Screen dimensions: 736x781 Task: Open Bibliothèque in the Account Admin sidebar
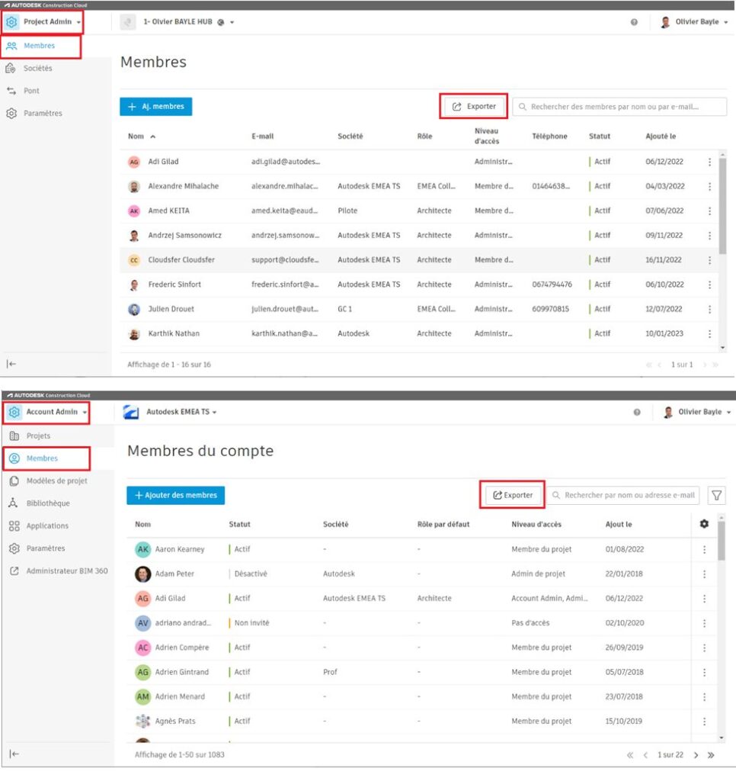tap(47, 503)
